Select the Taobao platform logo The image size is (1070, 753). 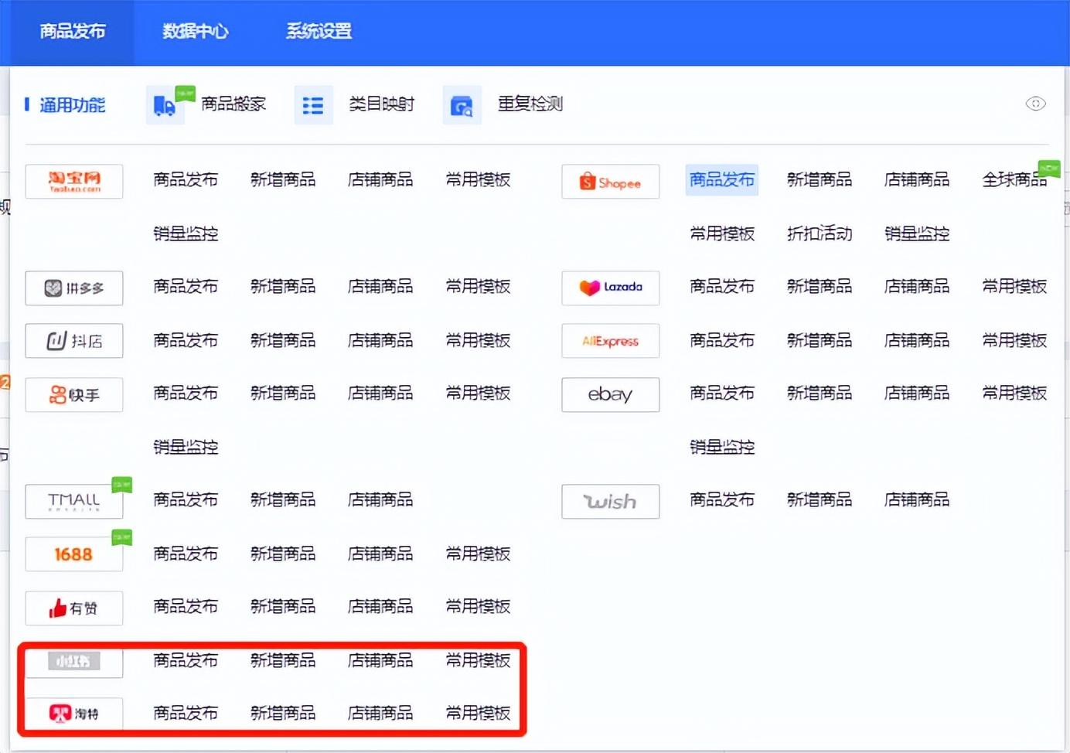click(74, 182)
